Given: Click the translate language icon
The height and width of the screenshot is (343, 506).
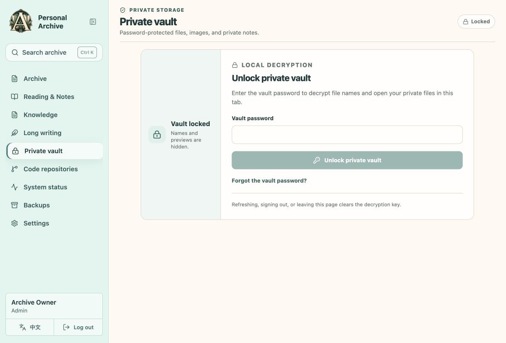Looking at the screenshot, I should point(23,327).
